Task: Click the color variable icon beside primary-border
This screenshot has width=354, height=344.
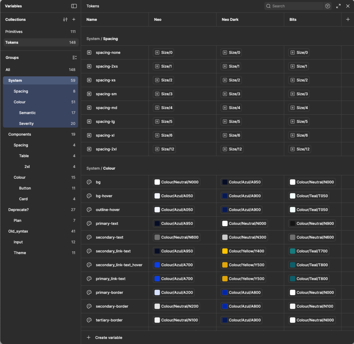Action: click(89, 292)
